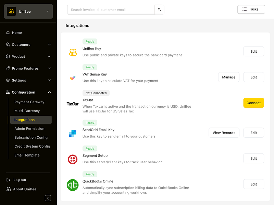This screenshot has width=274, height=205.
Task: Select Integrations submenu item
Action: click(31, 120)
